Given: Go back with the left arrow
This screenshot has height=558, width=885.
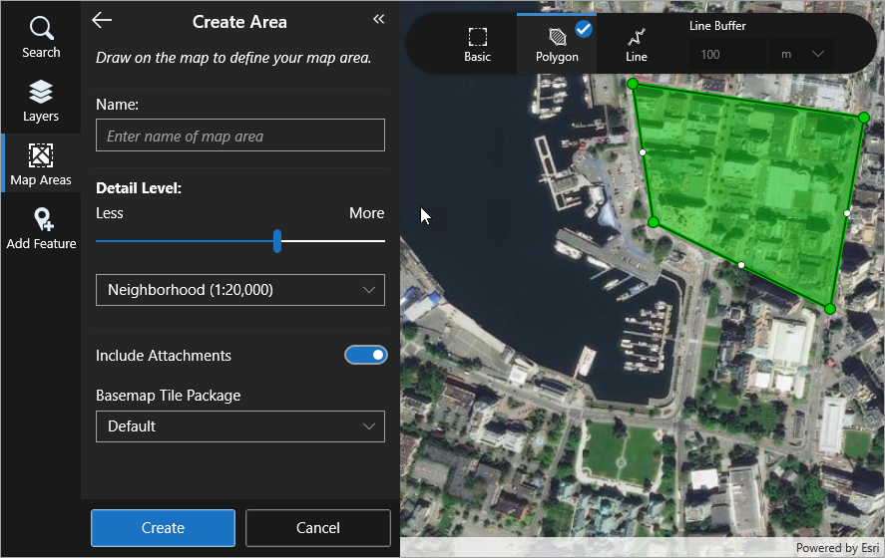Looking at the screenshot, I should click(102, 20).
